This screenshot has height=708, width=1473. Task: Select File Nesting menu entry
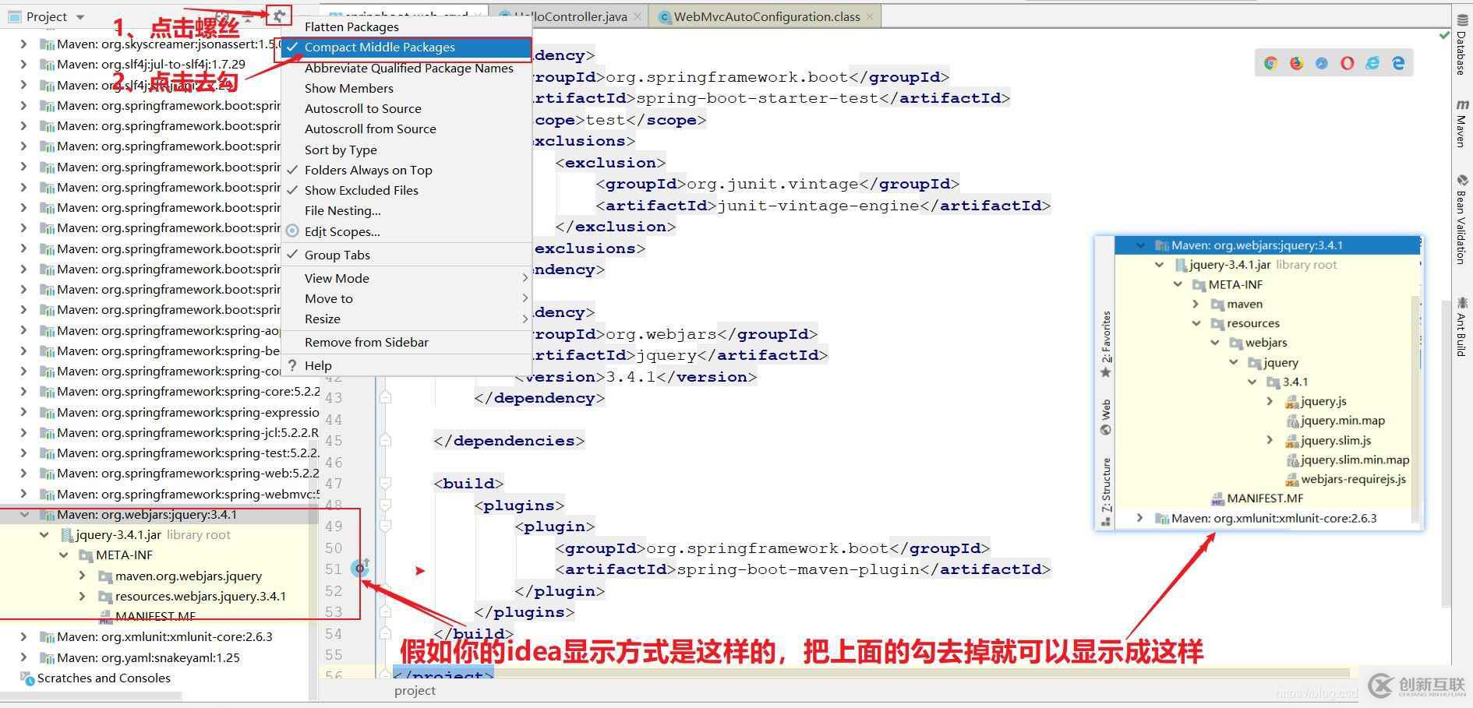coord(406,210)
